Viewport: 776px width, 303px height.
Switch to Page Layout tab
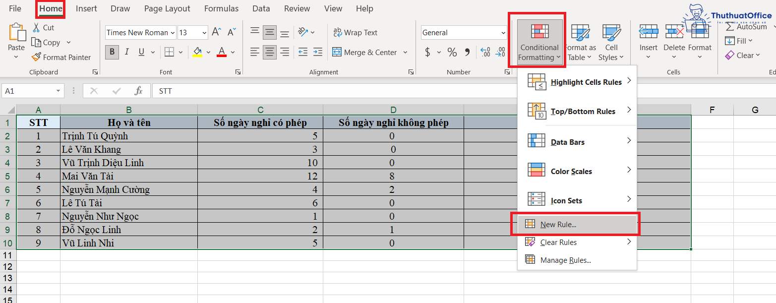[167, 8]
